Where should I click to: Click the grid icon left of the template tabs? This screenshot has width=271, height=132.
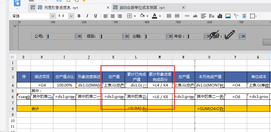(x=33, y=8)
